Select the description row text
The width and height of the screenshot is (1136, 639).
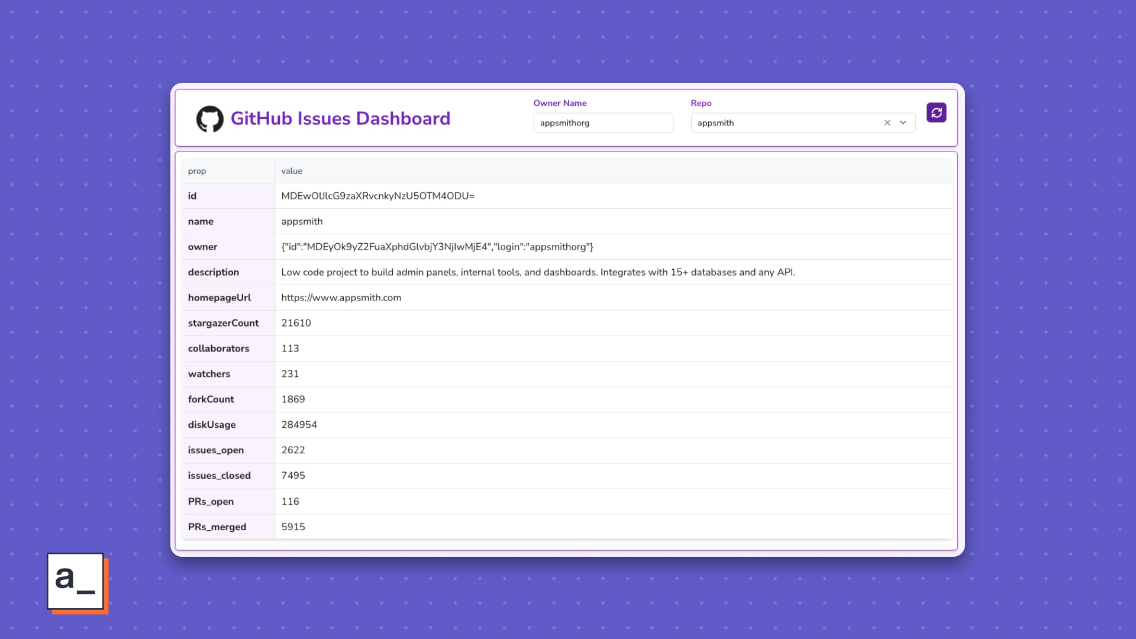pyautogui.click(x=537, y=272)
